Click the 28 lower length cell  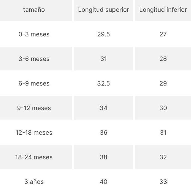click(x=163, y=59)
